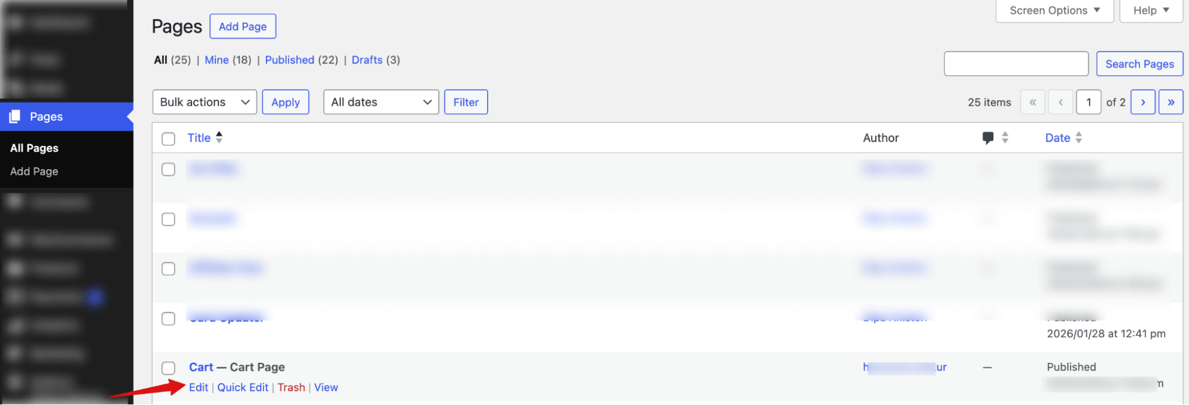Switch to the Drafts filter view
Viewport: 1189px width, 405px height.
pyautogui.click(x=367, y=59)
